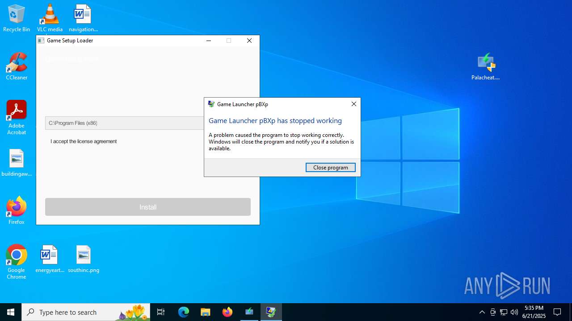Open File Explorer from the taskbar
The height and width of the screenshot is (321, 572).
[205, 312]
